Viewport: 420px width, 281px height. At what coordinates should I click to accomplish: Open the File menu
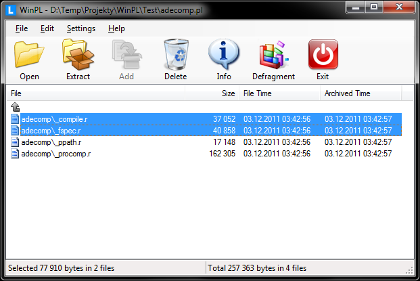22,28
